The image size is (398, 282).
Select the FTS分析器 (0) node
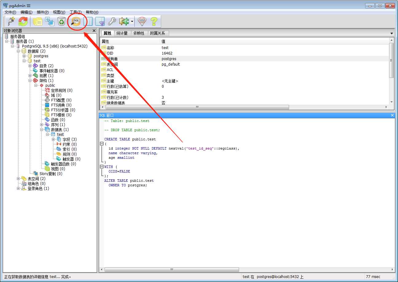(x=63, y=110)
